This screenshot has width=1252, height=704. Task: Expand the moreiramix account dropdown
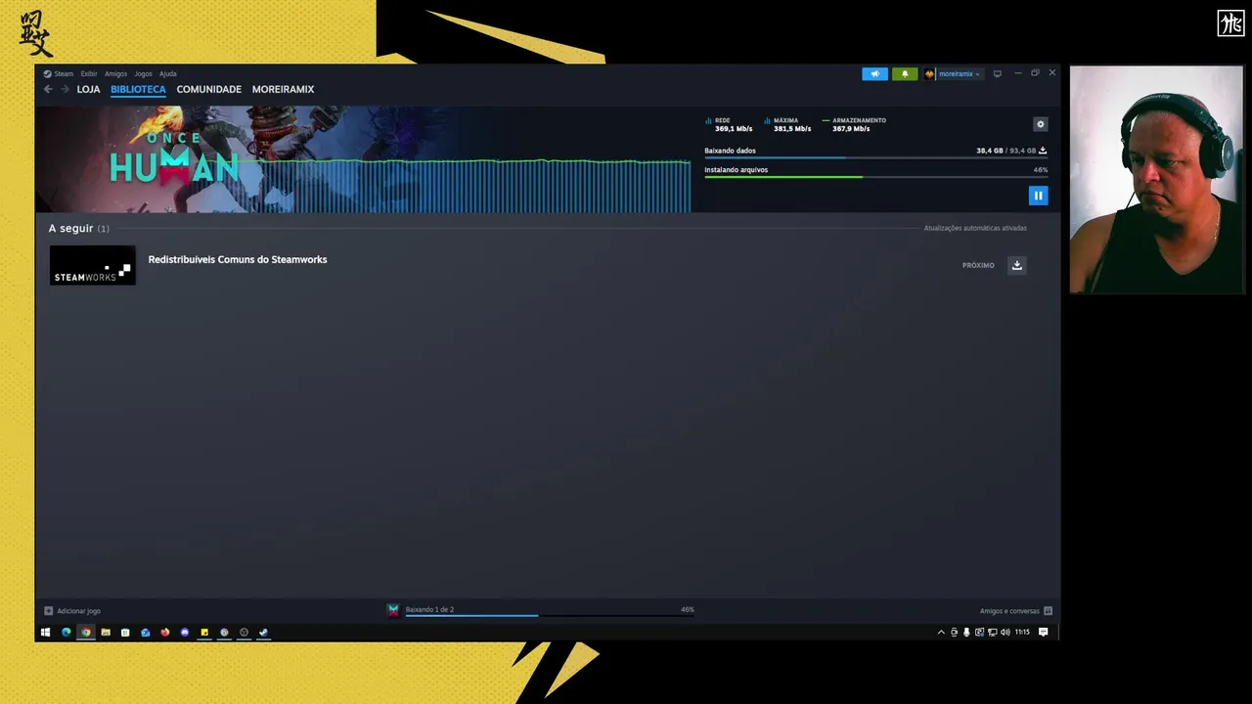click(959, 74)
